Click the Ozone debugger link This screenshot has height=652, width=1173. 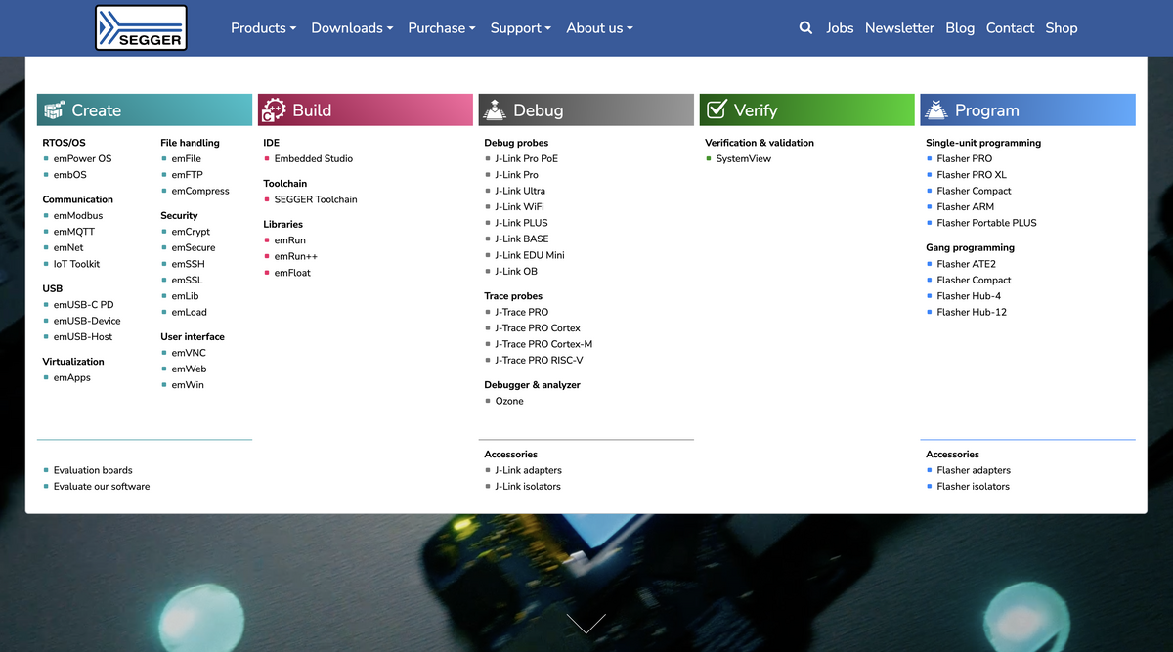508,401
